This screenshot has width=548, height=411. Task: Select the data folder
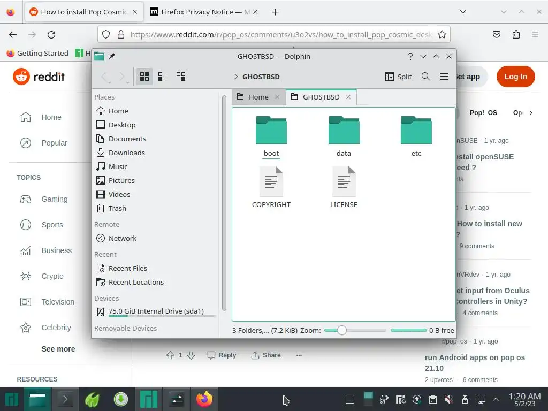pyautogui.click(x=344, y=136)
